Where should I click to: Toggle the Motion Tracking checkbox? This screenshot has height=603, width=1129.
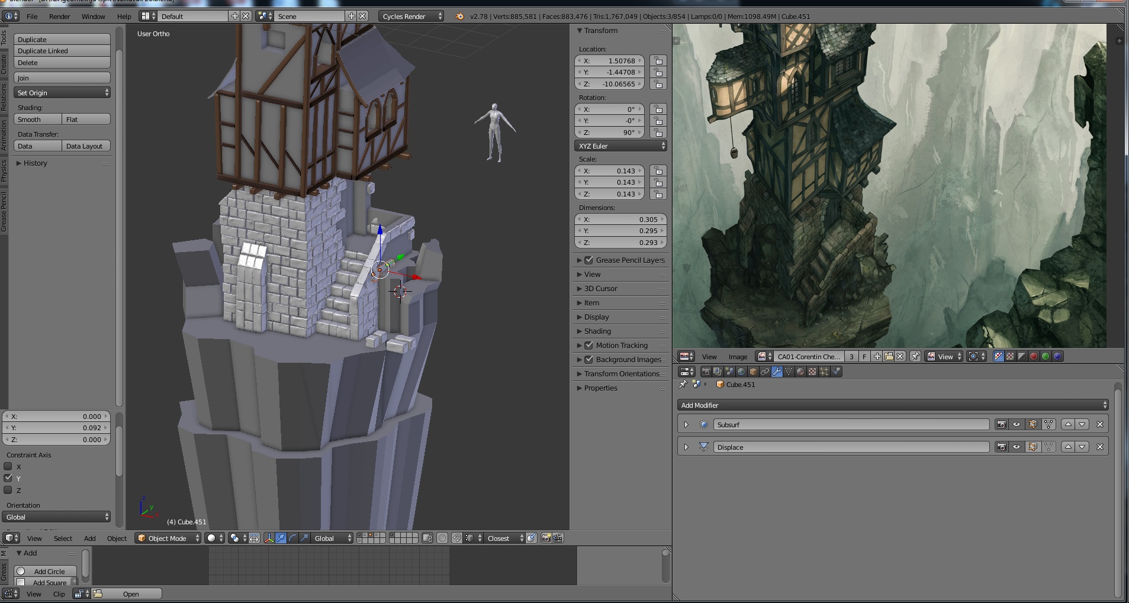coord(589,345)
